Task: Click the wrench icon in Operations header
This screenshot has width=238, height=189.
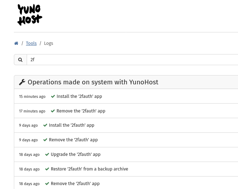Action: click(x=22, y=82)
